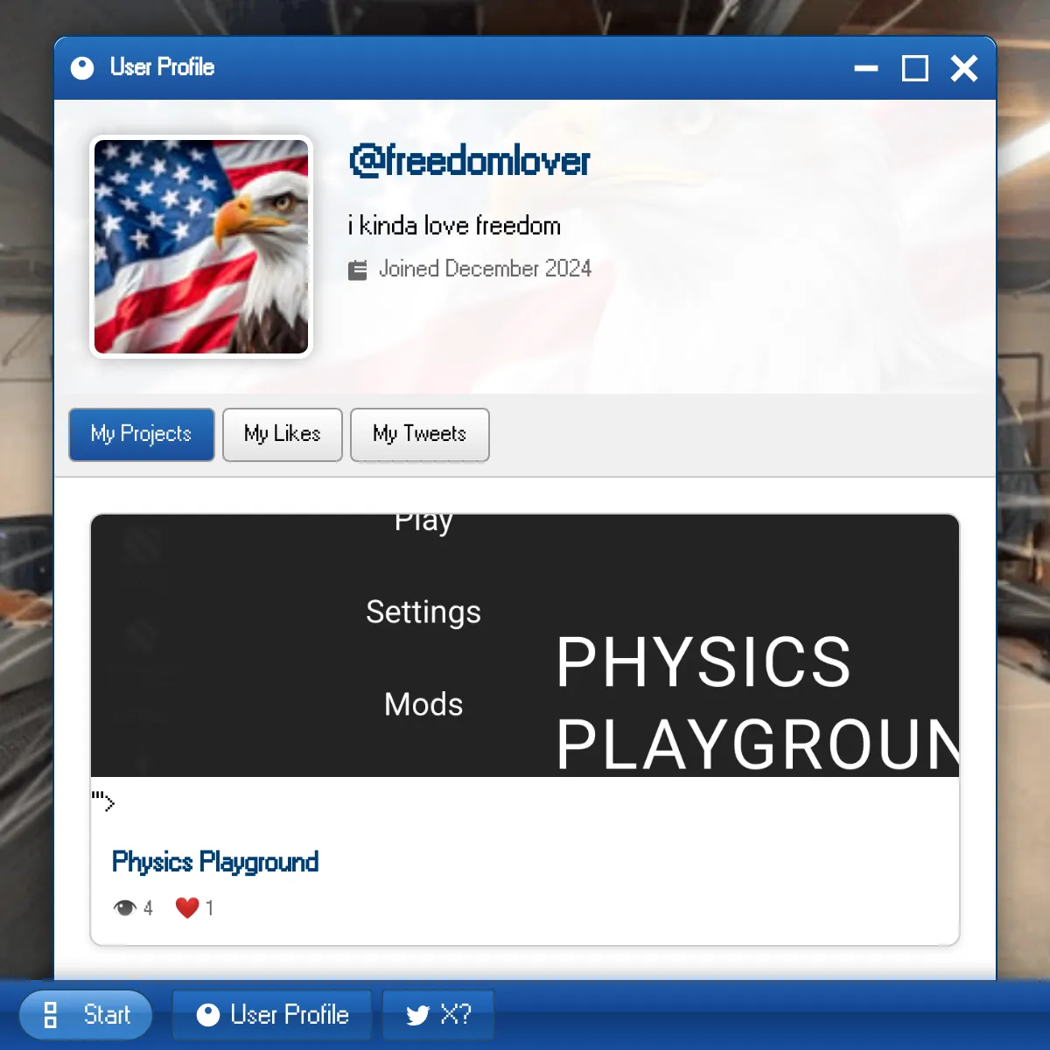This screenshot has height=1050, width=1050.
Task: Open the Start menu in taskbar
Action: [86, 1015]
